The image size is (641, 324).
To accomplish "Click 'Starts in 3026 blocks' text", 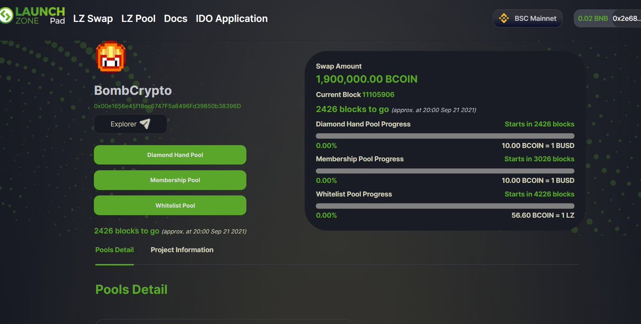I will [x=540, y=159].
